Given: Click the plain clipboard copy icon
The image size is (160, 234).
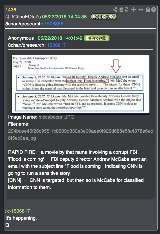Looking at the screenshot, I should click(148, 10).
